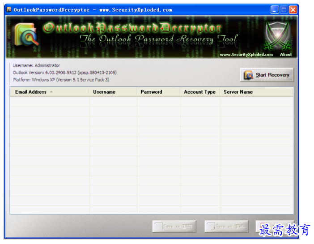Screen dimensions: 314x244
Task: Sort by Server Name column header
Action: click(x=256, y=92)
